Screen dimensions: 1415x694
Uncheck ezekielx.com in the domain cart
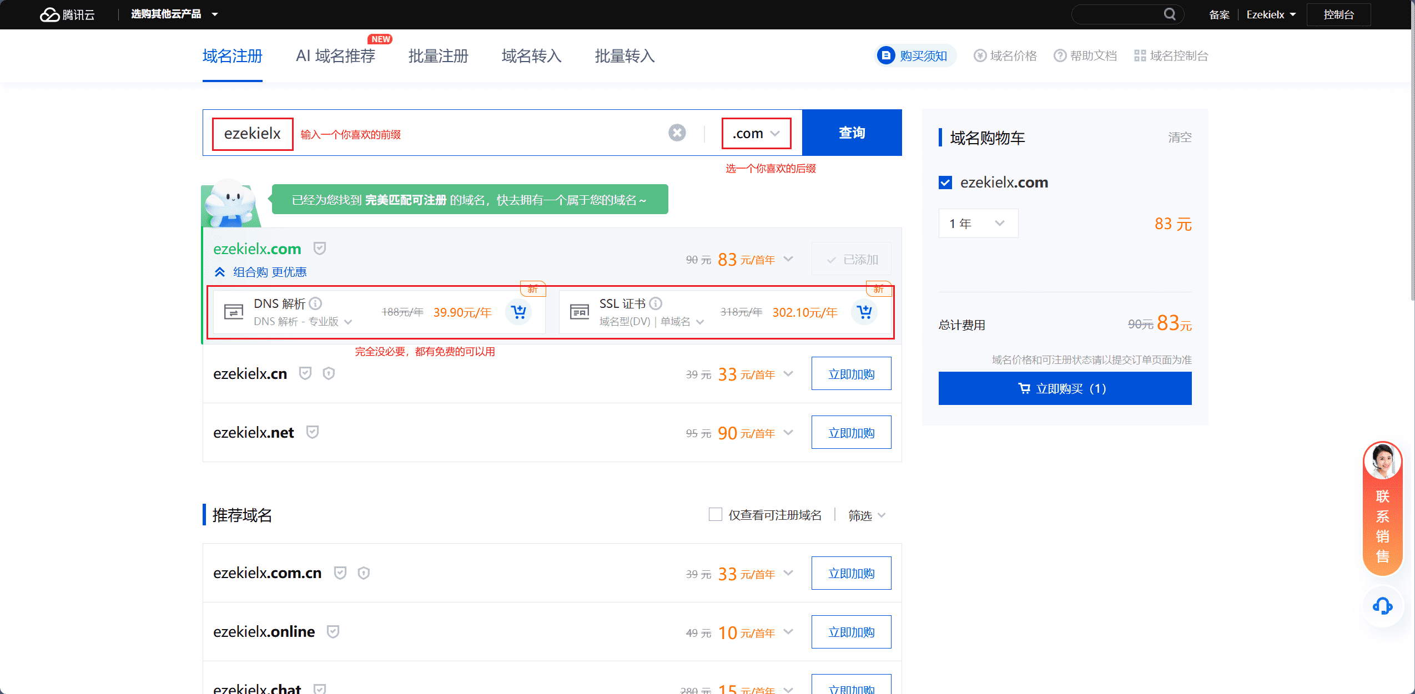click(x=945, y=183)
